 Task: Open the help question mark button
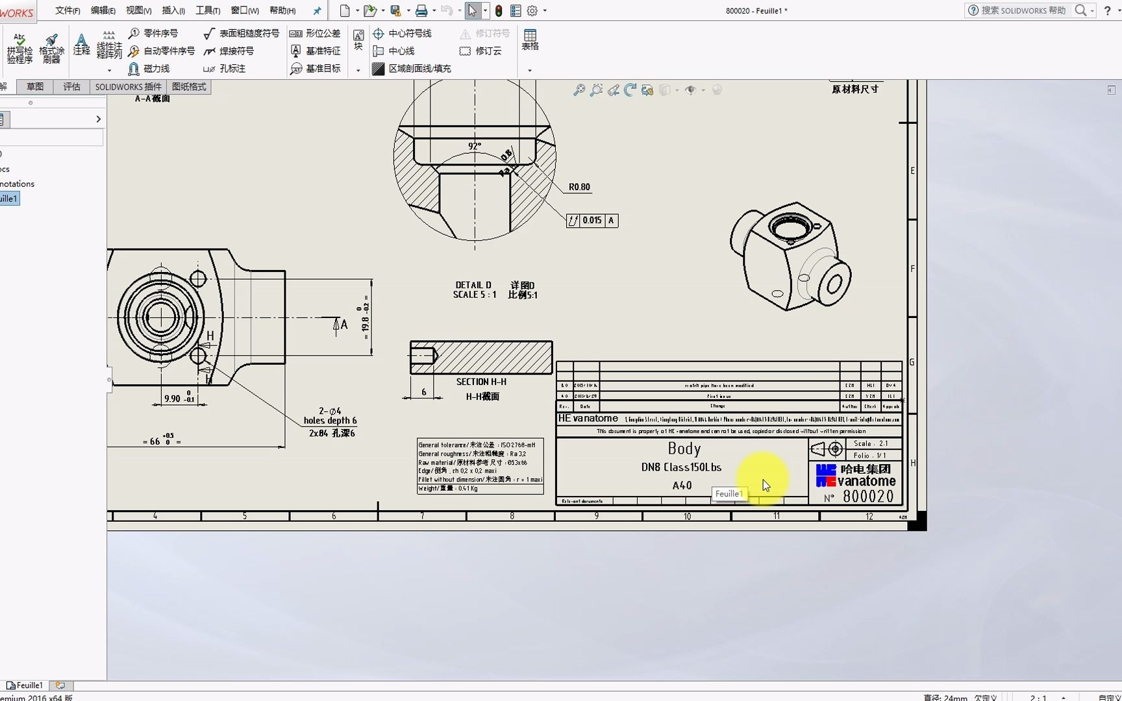pos(1107,10)
